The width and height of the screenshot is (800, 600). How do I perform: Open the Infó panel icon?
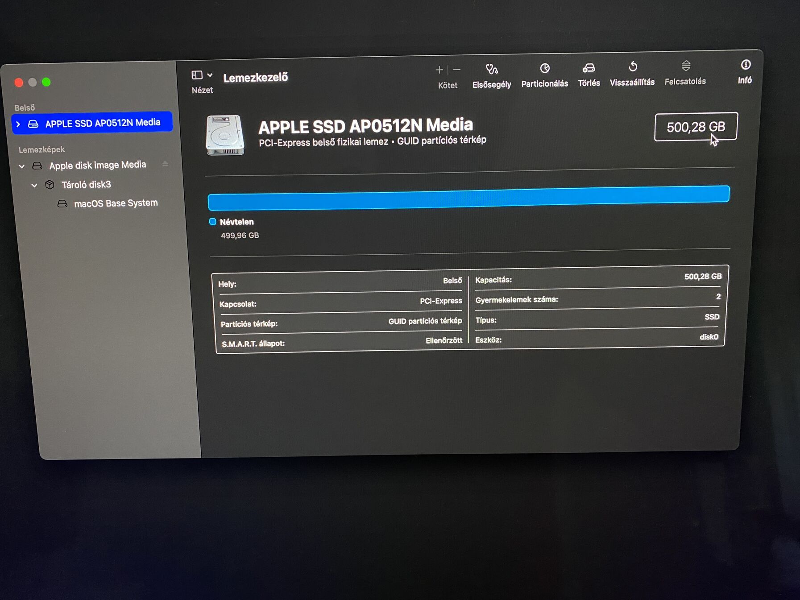pos(746,65)
